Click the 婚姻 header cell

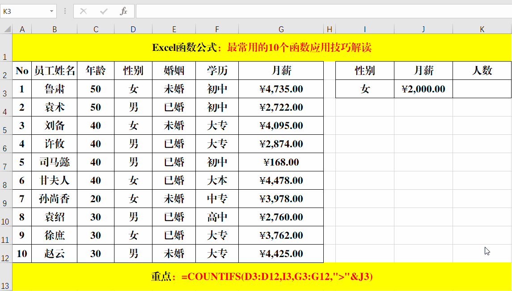[174, 71]
